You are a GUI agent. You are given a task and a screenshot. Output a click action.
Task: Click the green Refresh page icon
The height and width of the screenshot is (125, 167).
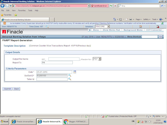(111, 6)
